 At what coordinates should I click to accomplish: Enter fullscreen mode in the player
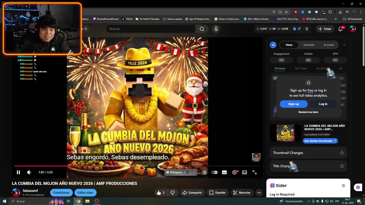(255, 172)
